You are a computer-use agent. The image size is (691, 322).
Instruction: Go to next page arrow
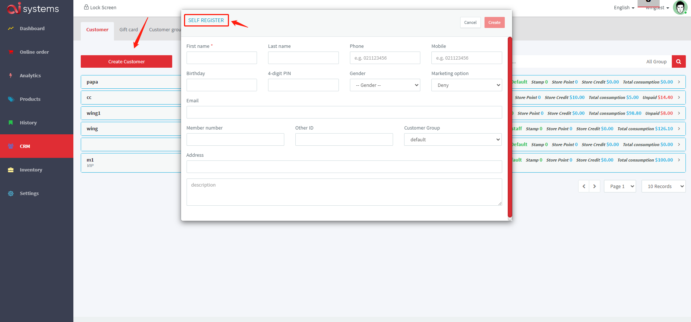pos(594,186)
